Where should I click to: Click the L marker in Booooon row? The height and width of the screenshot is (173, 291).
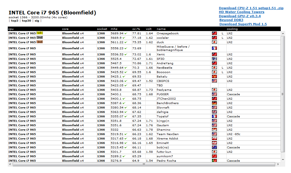222,72
